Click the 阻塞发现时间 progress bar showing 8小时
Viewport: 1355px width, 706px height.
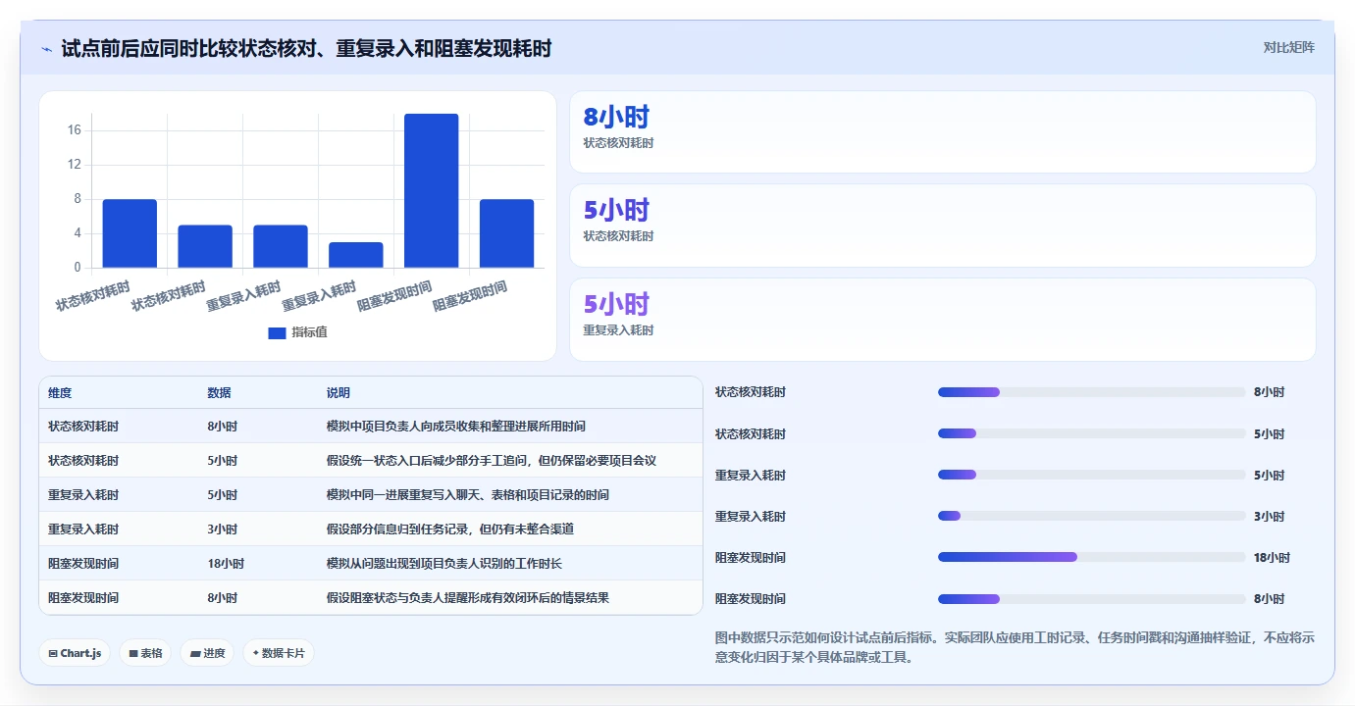(1091, 598)
